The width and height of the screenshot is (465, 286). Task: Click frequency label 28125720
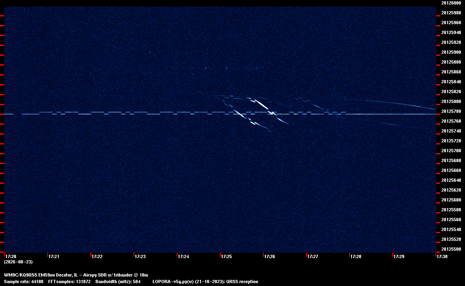point(451,141)
